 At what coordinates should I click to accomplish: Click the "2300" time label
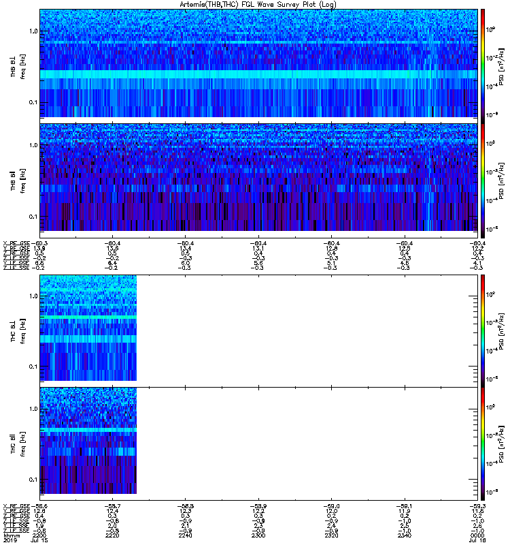pyautogui.click(x=258, y=535)
